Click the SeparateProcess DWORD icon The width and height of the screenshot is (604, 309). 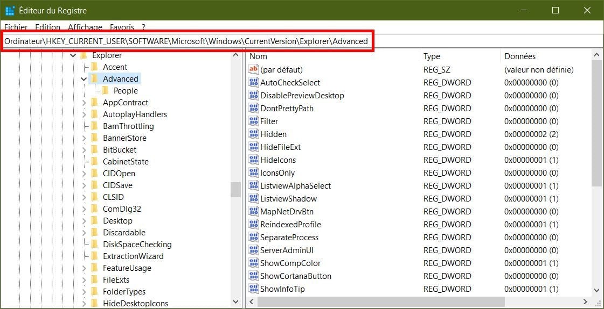click(254, 237)
